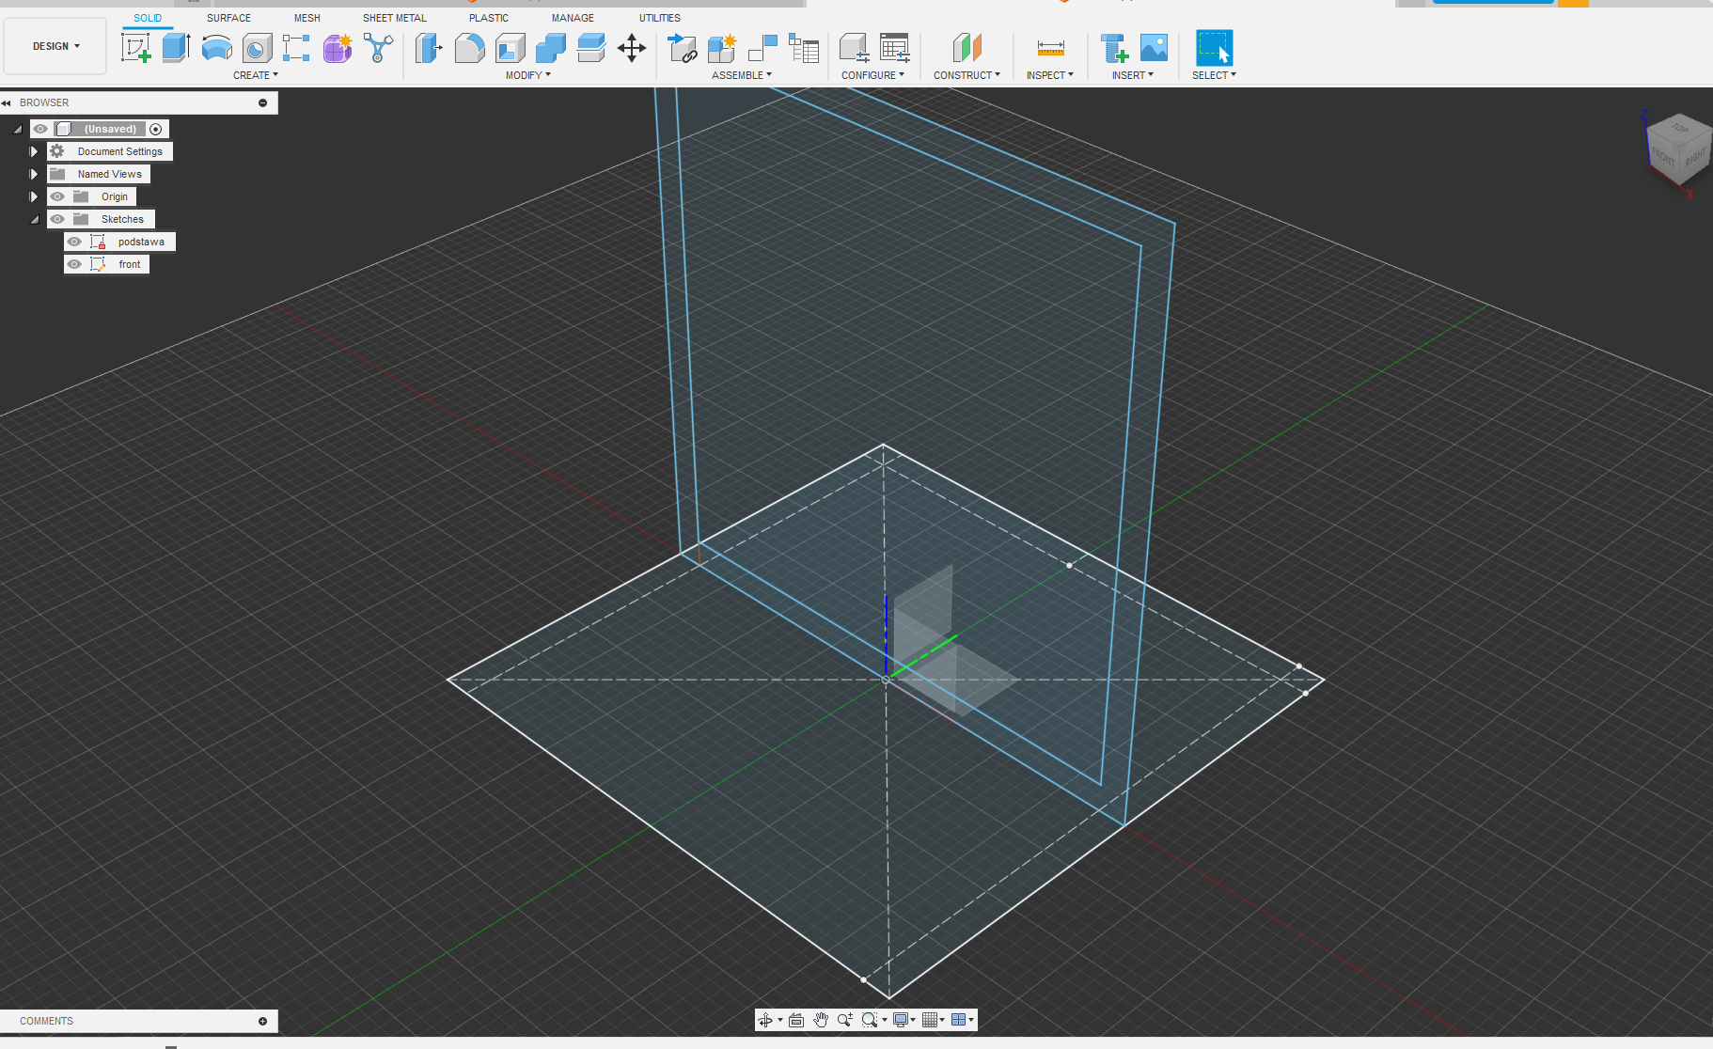Select the Hole tool

tap(257, 48)
